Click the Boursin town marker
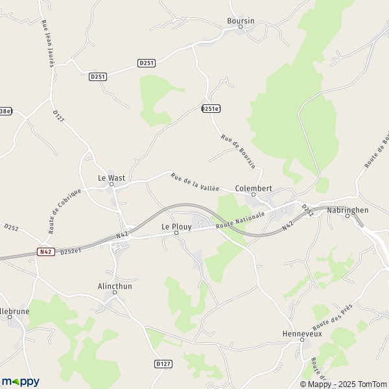The width and height of the screenshot is (389, 389). tap(240, 27)
